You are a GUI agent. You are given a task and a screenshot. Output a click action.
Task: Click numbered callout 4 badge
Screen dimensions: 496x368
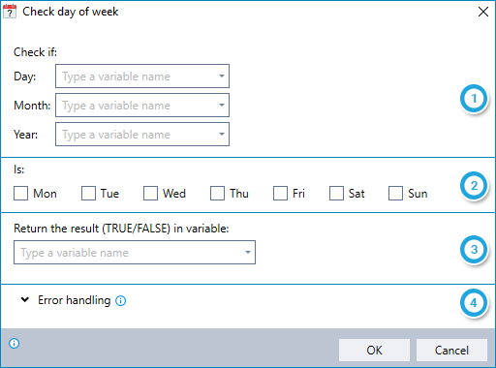474,303
